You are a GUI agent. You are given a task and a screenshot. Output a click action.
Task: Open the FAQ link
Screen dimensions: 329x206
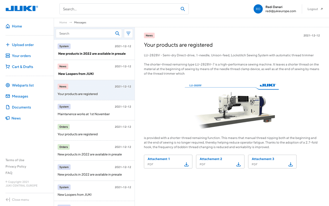[x=9, y=173]
